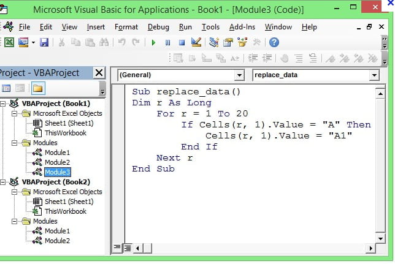Collapse the VBAProject (Book1) node

tap(2, 104)
